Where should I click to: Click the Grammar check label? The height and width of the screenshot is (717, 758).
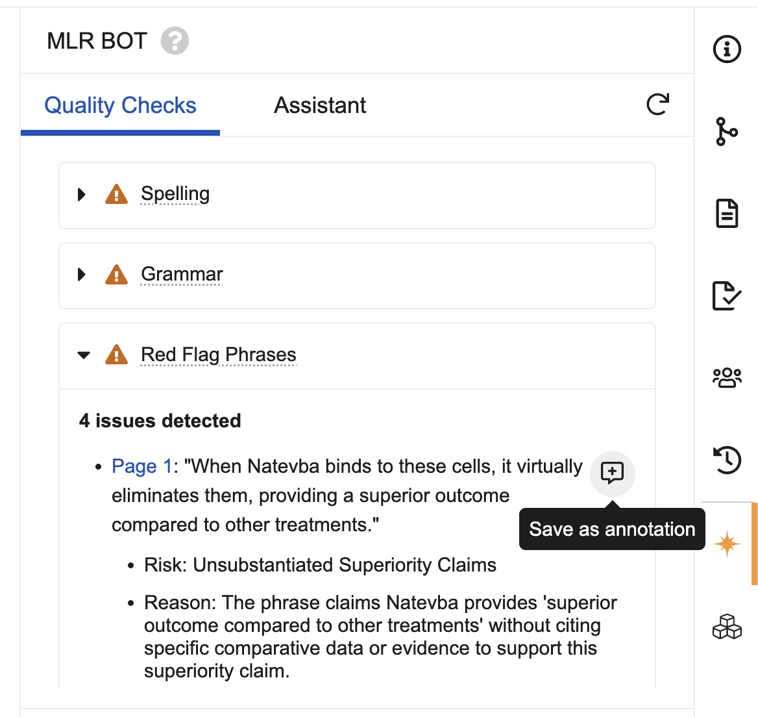(182, 274)
